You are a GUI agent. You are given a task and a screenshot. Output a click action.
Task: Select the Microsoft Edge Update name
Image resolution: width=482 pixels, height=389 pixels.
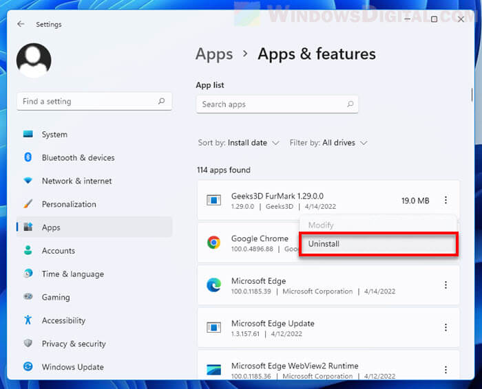[x=273, y=323]
